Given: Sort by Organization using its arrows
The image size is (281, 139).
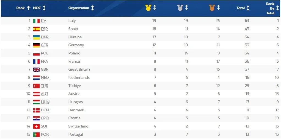Looking at the screenshot, I should pyautogui.click(x=92, y=8).
